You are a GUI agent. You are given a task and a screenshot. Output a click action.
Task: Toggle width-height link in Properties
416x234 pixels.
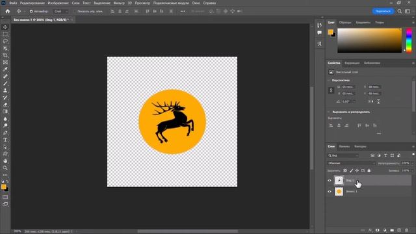coord(331,90)
